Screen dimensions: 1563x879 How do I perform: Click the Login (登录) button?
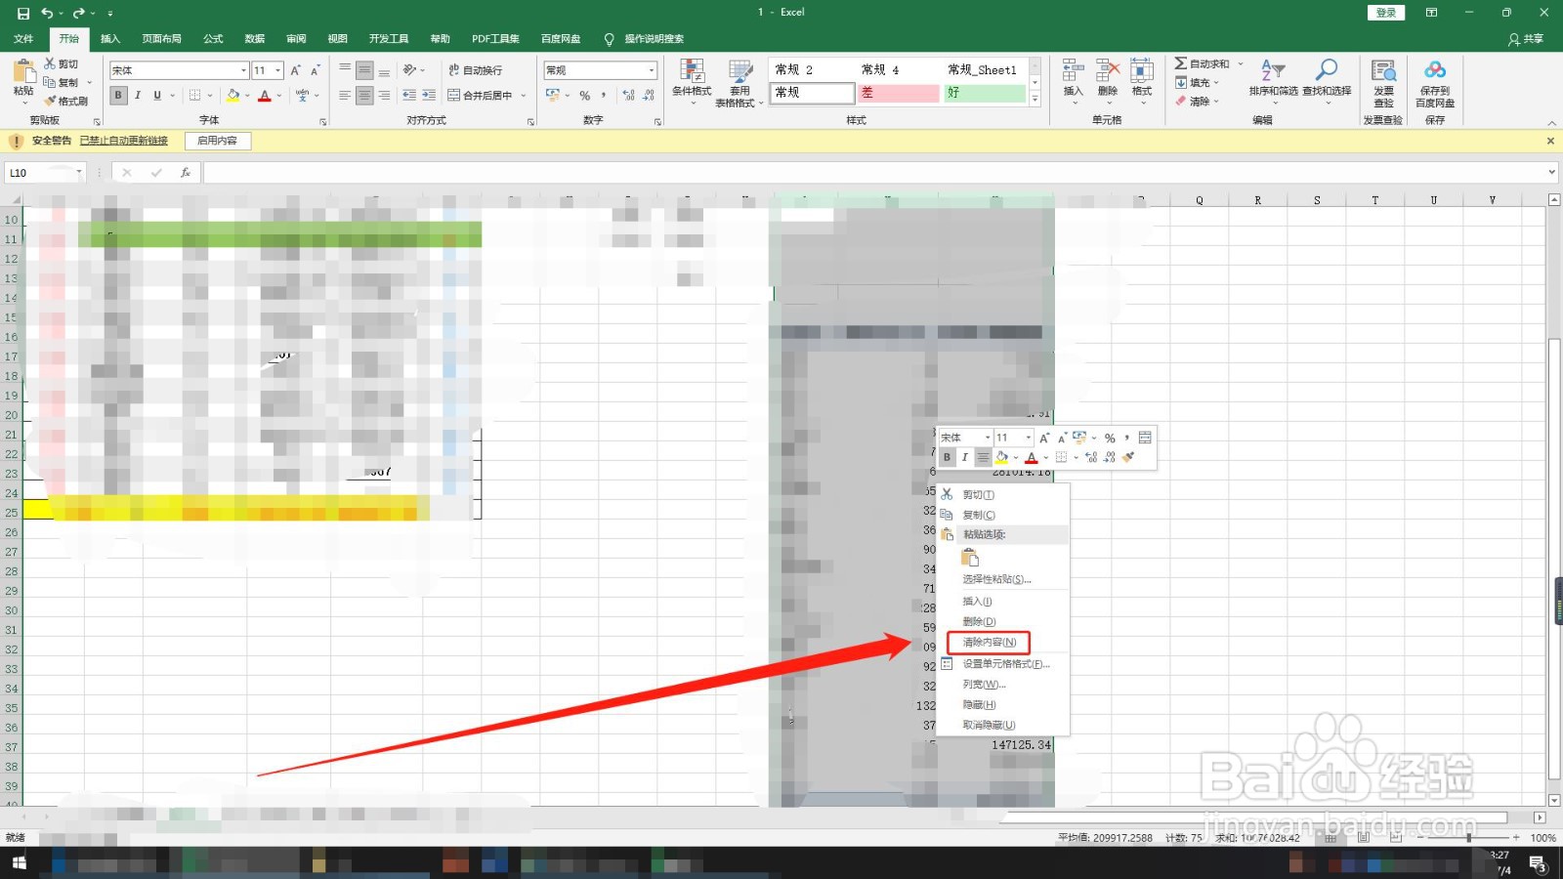1385,13
